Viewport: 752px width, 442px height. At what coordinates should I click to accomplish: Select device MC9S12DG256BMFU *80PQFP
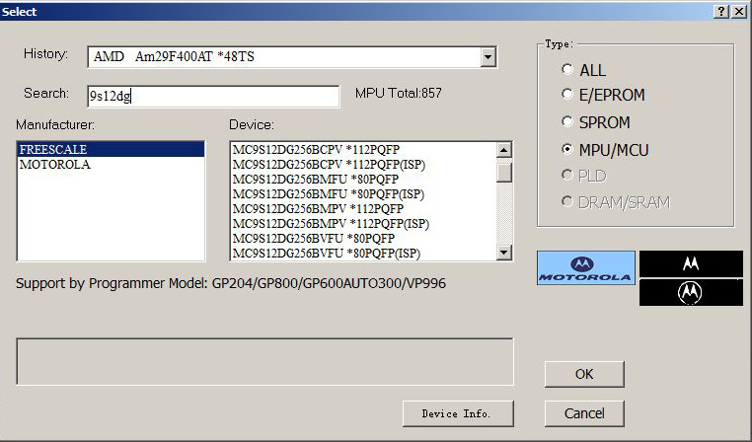(363, 180)
